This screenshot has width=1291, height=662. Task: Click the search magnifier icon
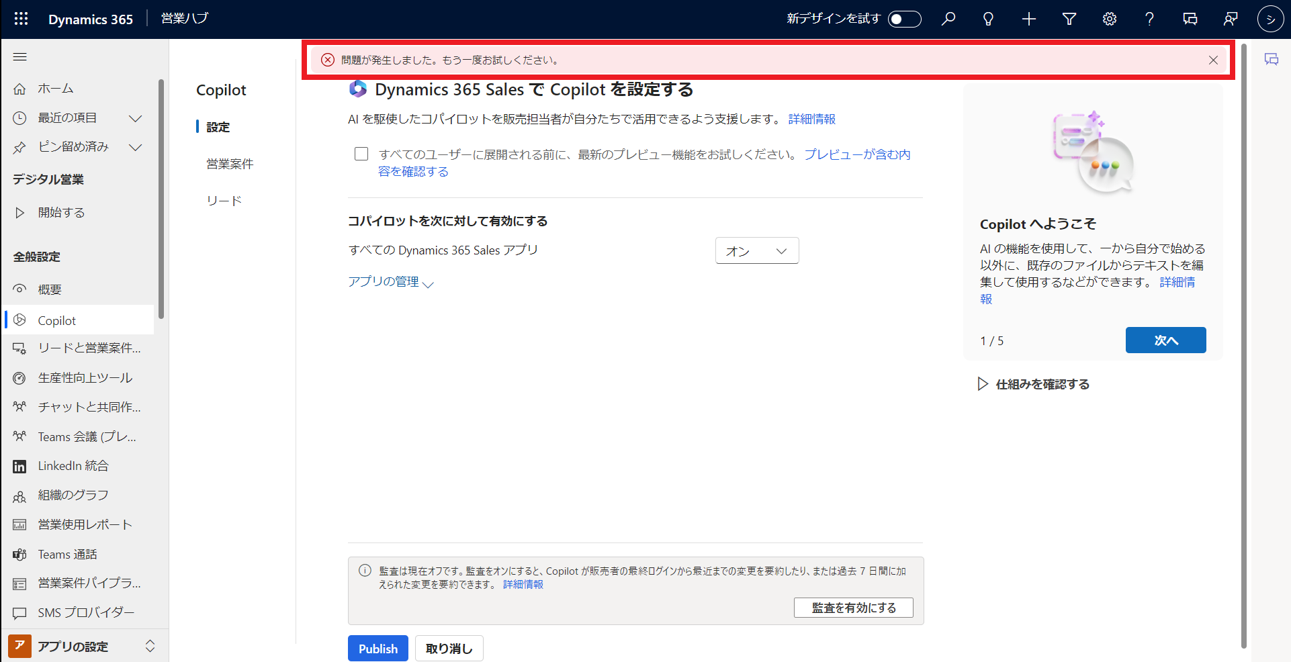[948, 19]
